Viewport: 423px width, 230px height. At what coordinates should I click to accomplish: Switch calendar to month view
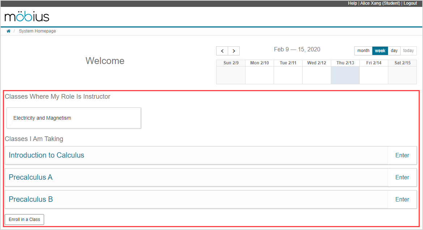(363, 51)
